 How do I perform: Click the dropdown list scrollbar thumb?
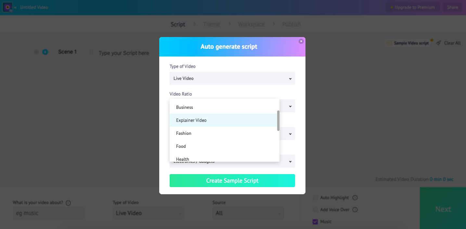point(278,121)
